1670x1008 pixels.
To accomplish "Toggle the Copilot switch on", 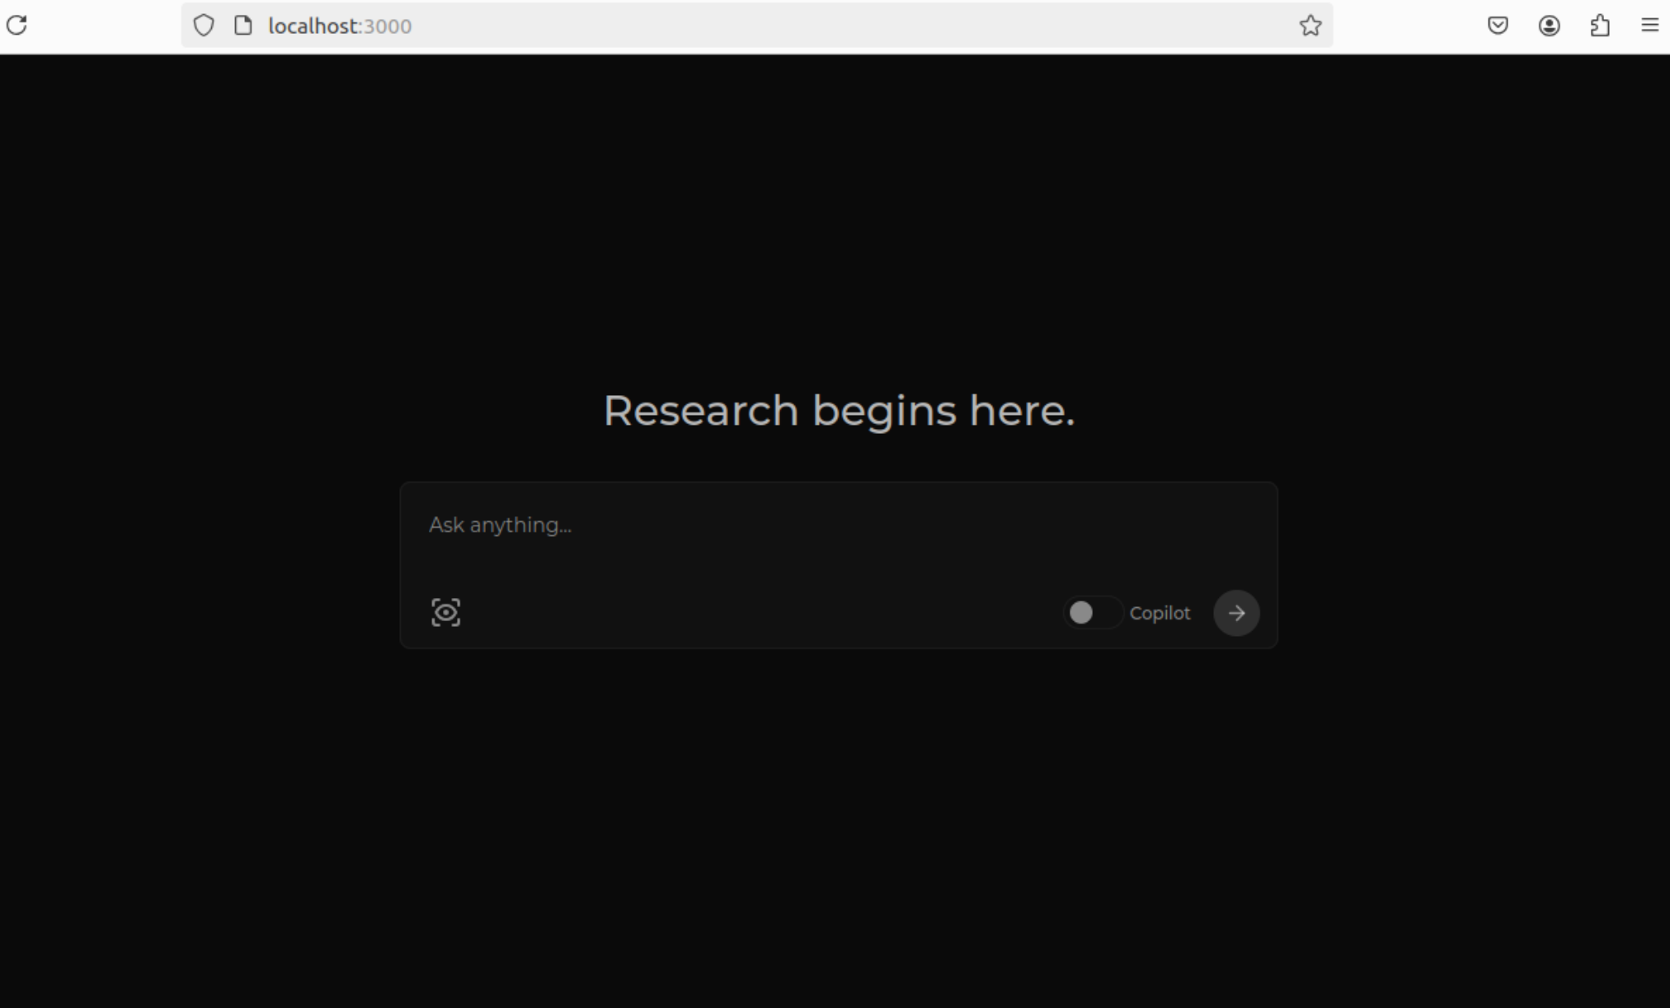I will coord(1092,613).
